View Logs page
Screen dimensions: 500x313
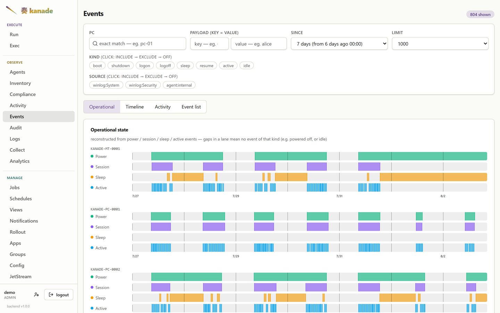39,139
